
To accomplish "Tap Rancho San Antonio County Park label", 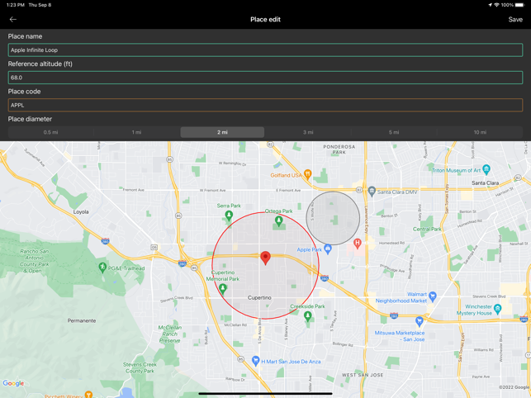I will click(x=34, y=261).
